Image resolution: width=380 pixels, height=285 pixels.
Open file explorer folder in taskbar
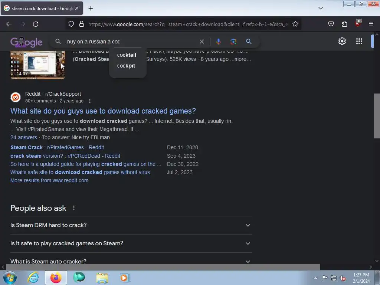point(102,278)
